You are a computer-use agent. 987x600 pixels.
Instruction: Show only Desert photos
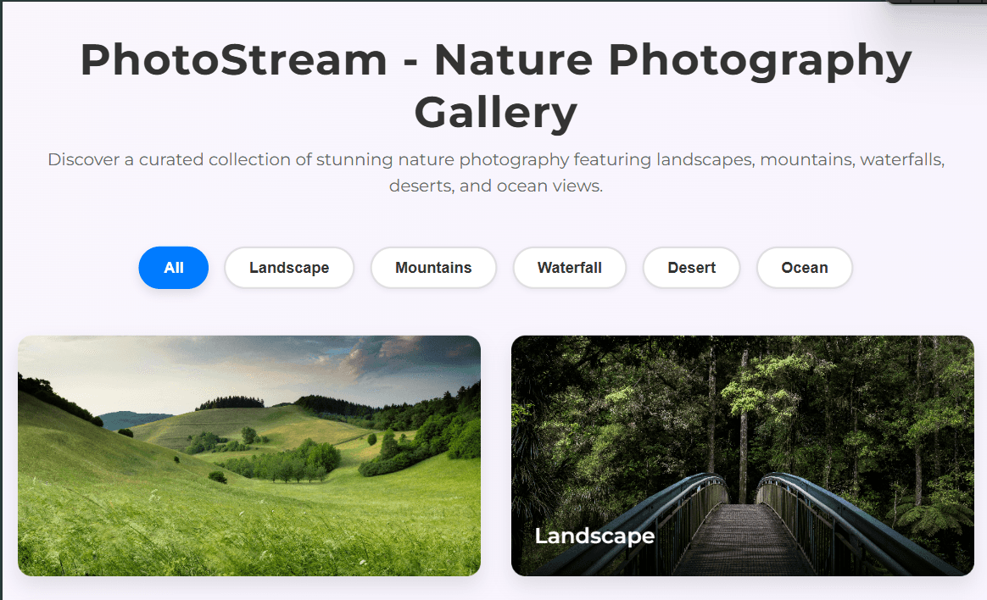click(x=691, y=267)
